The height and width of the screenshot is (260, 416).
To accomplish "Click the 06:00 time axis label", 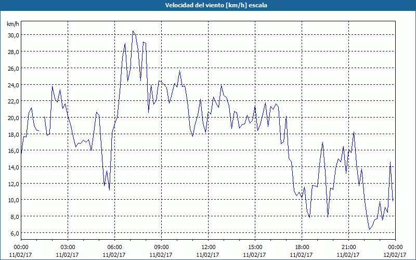I will [114, 248].
